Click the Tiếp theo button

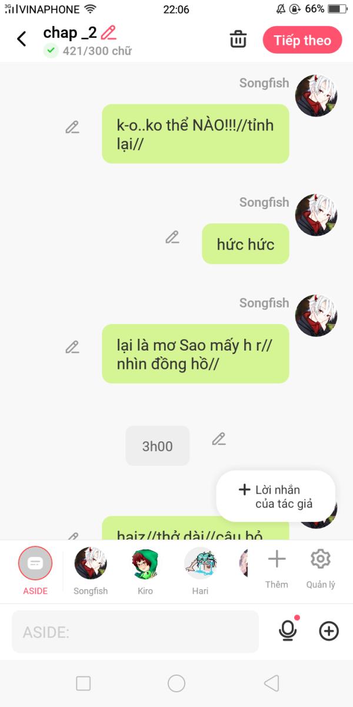coord(302,40)
